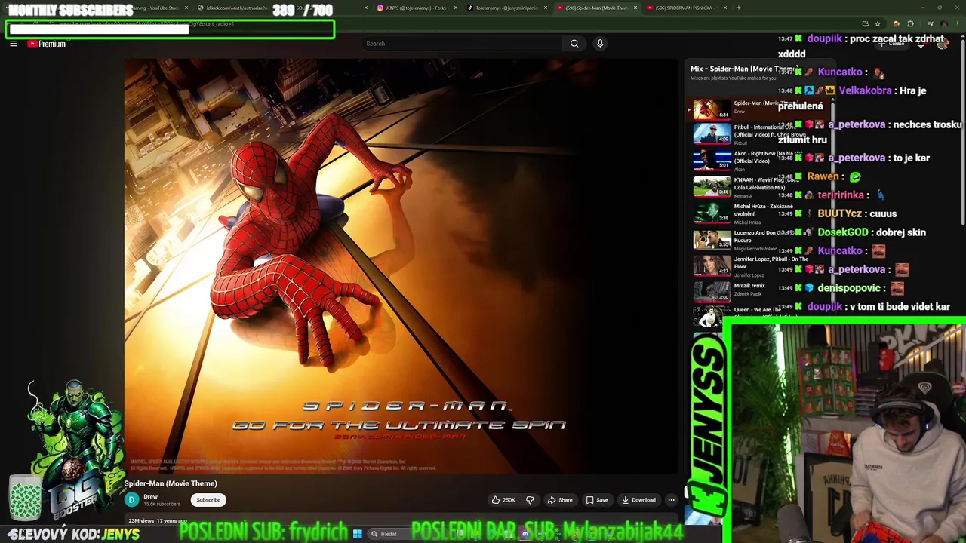Click the Mix Spider-Man playlist title

[x=742, y=69]
